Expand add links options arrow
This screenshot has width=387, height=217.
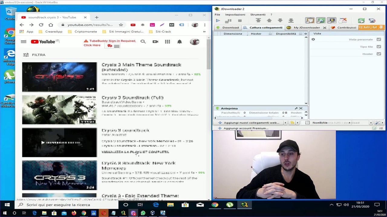(285, 123)
